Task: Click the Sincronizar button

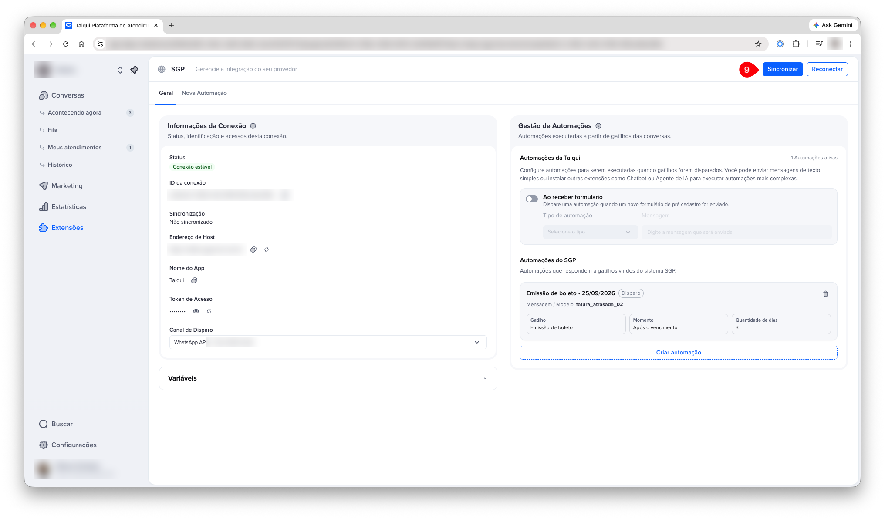Action: pos(782,69)
